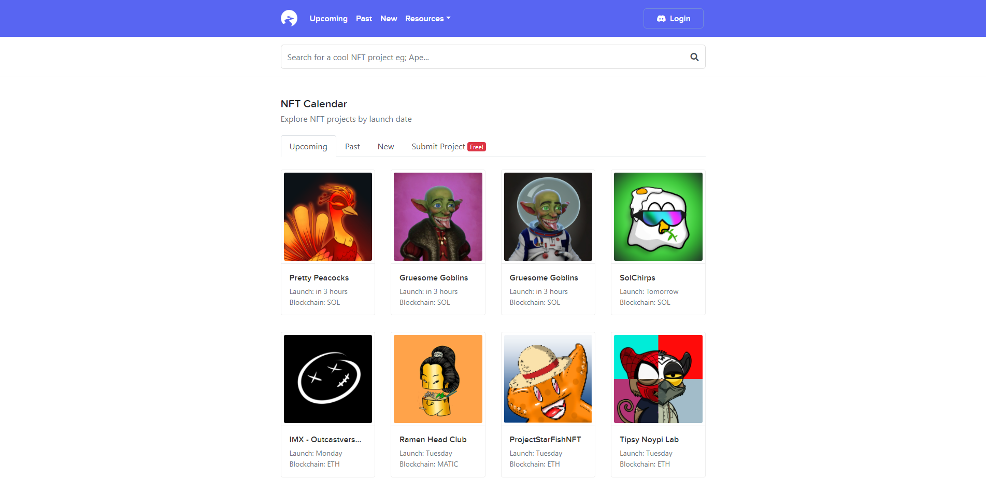Click the Gruesome Goblins project title link
Viewport: 986px width, 478px height.
[434, 277]
